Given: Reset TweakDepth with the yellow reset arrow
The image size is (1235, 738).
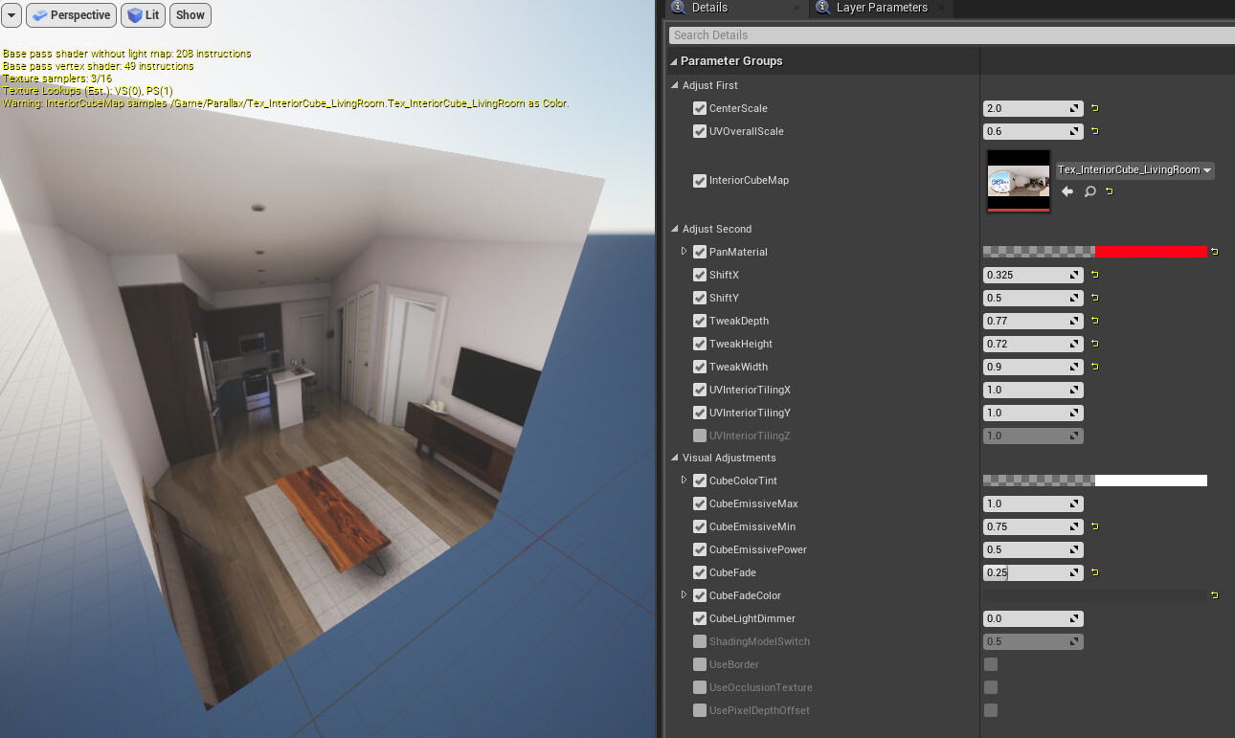Looking at the screenshot, I should tap(1094, 321).
